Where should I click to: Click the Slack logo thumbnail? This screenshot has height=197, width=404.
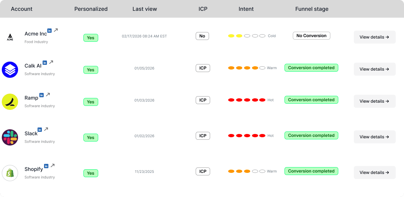(x=10, y=137)
